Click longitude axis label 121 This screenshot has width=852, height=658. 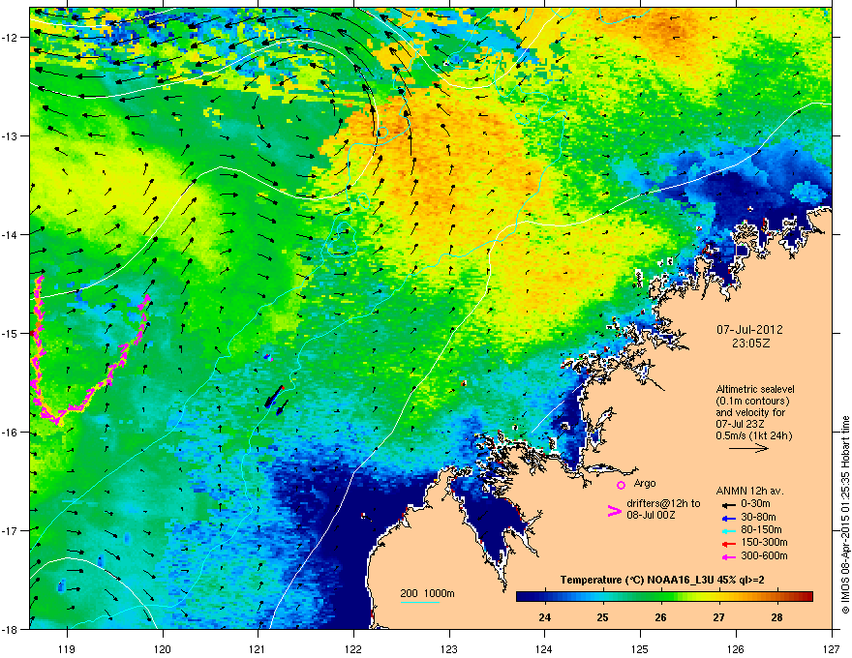258,648
